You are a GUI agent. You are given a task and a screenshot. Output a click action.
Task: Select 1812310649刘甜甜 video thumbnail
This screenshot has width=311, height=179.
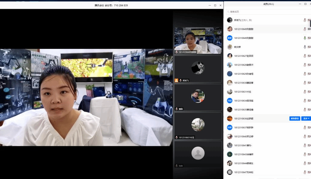coord(198,41)
